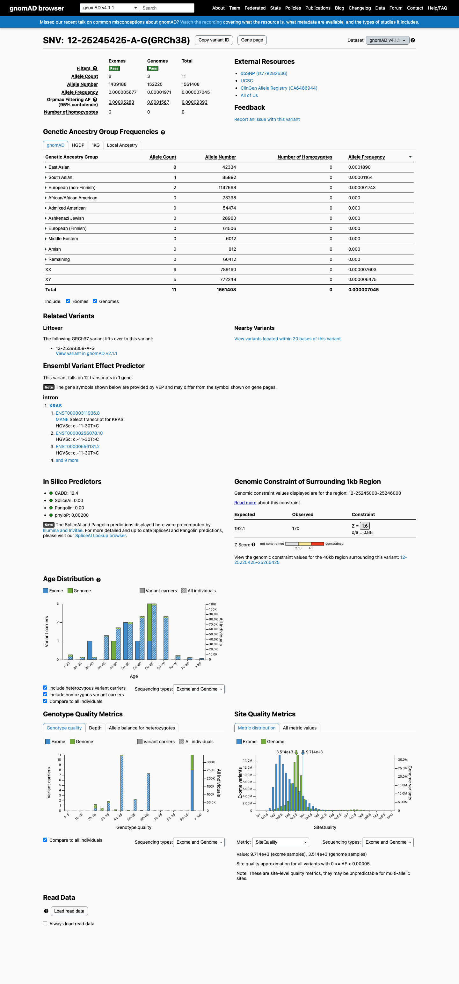Open help icon next to Dataset selector
This screenshot has width=459, height=984.
(413, 40)
